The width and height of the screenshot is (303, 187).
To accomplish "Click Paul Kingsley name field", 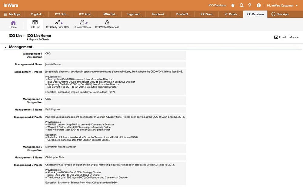I will [115, 110].
